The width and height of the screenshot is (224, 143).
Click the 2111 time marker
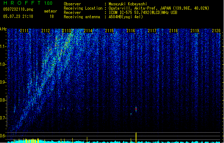coord(24,31)
